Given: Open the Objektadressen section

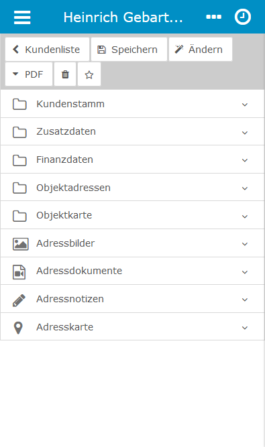Looking at the screenshot, I should (132, 187).
